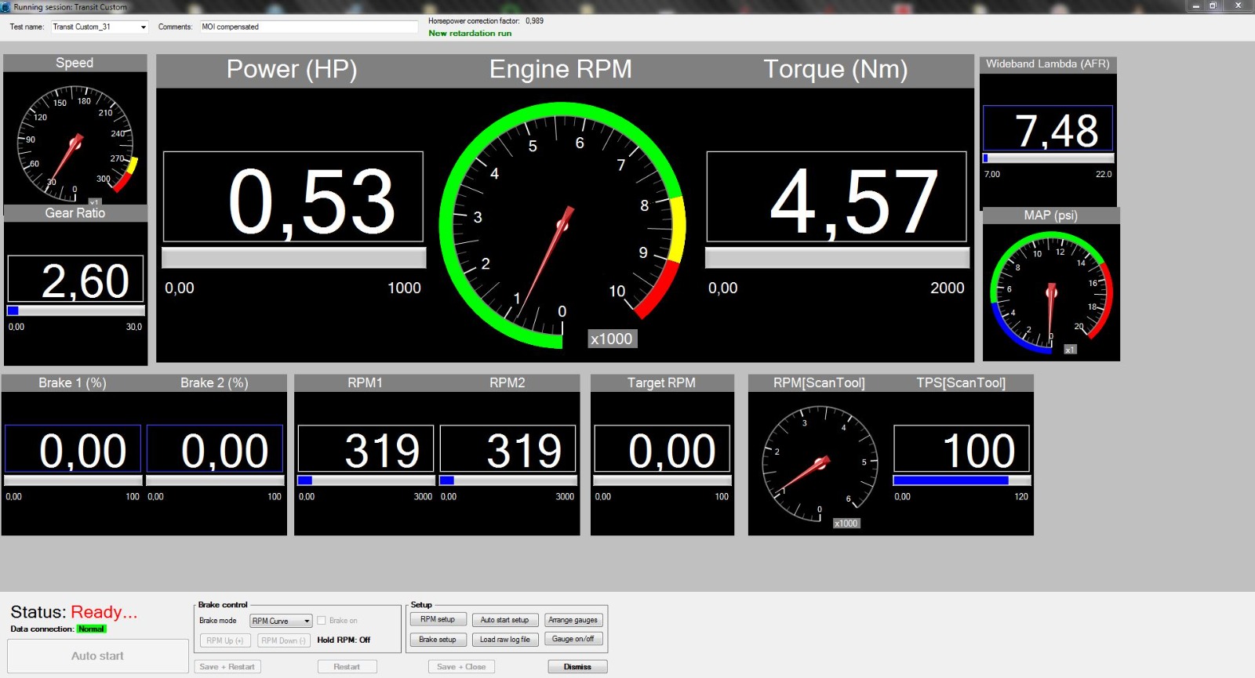
Task: Click the Brake 2 level bar
Action: [x=215, y=480]
